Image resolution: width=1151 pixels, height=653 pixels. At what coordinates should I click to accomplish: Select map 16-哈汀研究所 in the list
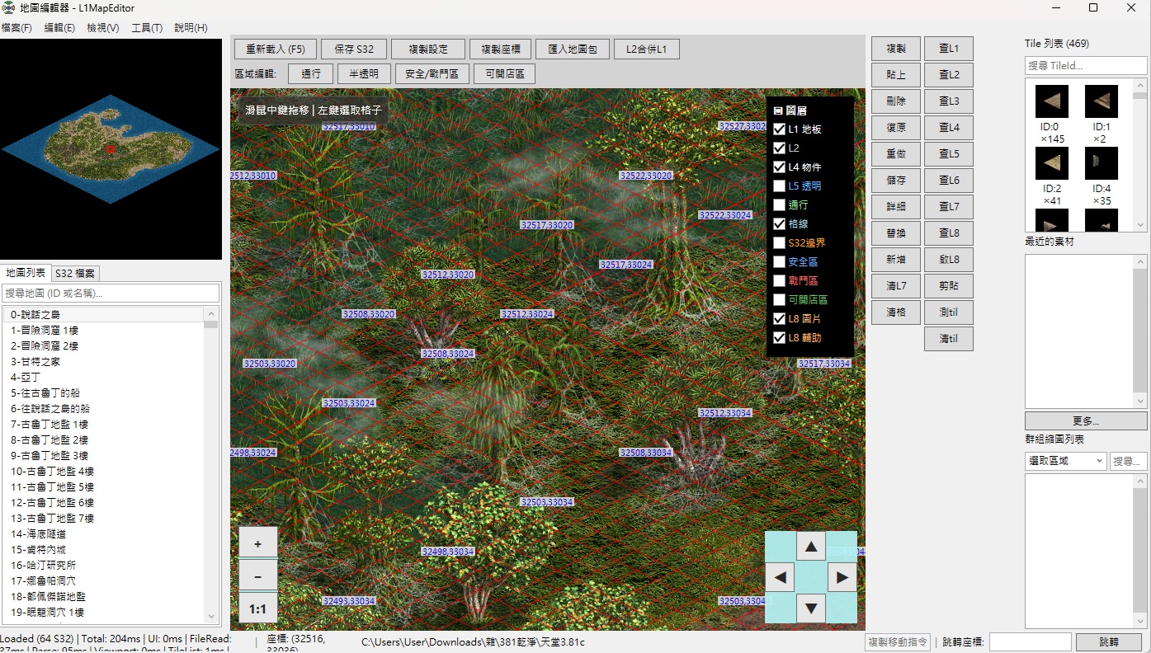[x=103, y=565]
